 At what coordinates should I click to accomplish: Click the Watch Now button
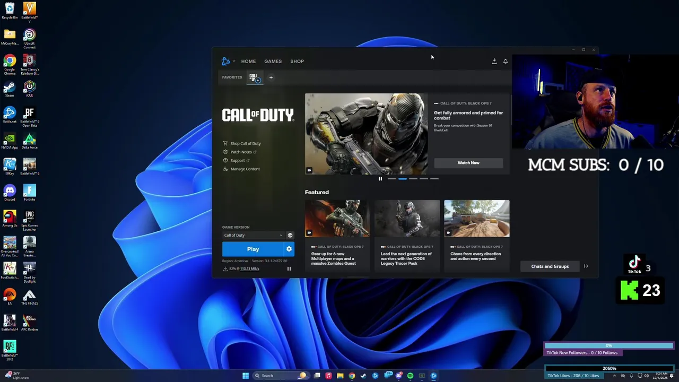point(468,163)
